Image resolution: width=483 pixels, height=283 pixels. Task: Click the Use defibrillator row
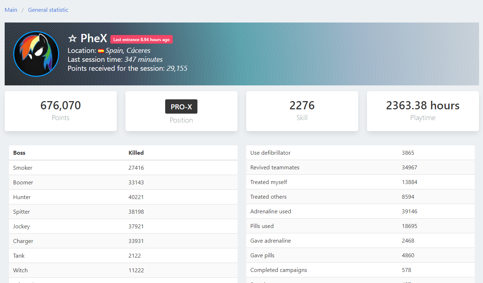tap(360, 153)
